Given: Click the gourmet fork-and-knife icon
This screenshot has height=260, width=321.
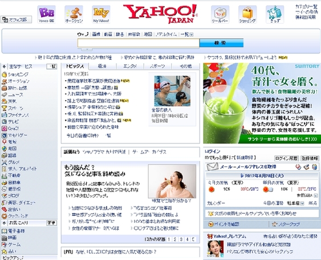Looking at the screenshot, I should [x=5, y=162].
